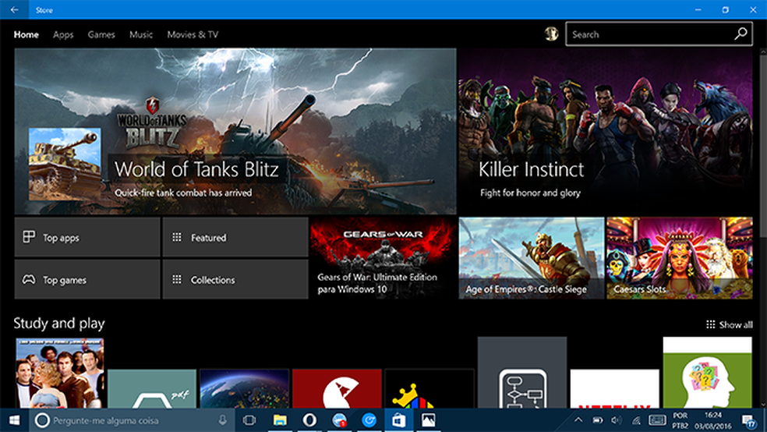
Task: Go back using the title bar arrow
Action: click(14, 9)
